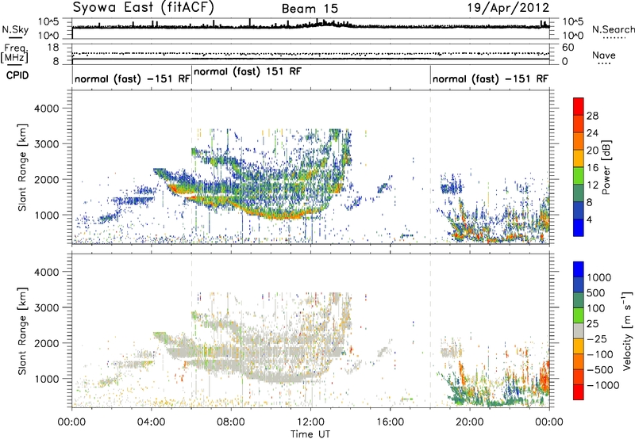Click '1000' tick on velocity panel
635x439 pixels.
point(46,379)
